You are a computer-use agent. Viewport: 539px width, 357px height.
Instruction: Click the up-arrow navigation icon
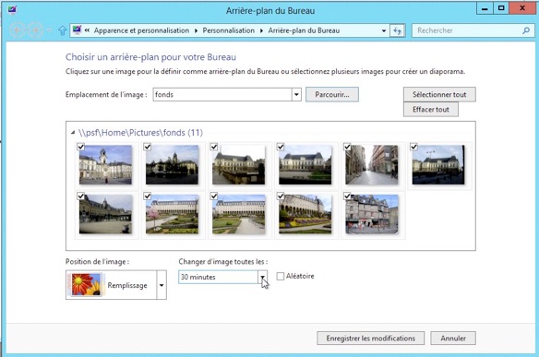coord(62,30)
